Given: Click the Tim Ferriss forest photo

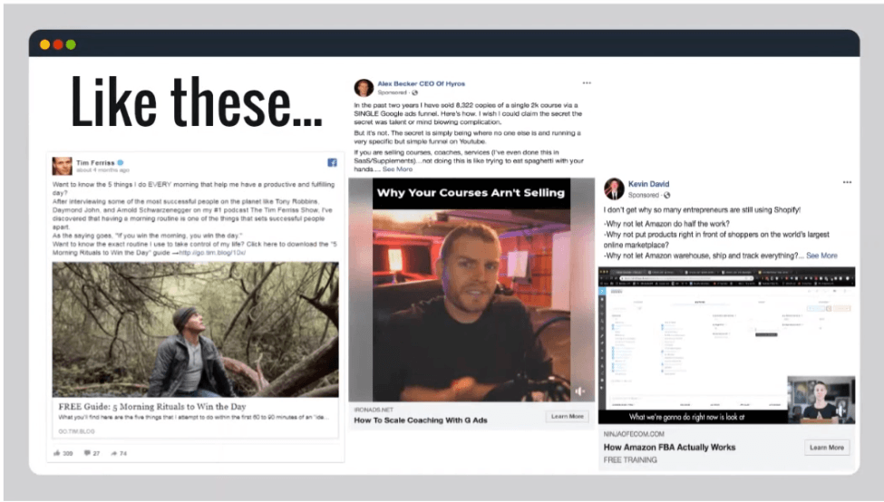Looking at the screenshot, I should (196, 330).
